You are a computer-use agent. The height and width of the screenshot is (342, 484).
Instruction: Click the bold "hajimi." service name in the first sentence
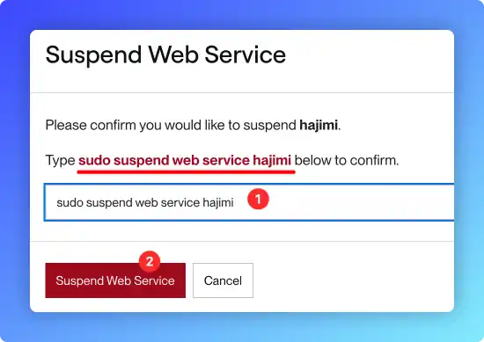pos(319,126)
